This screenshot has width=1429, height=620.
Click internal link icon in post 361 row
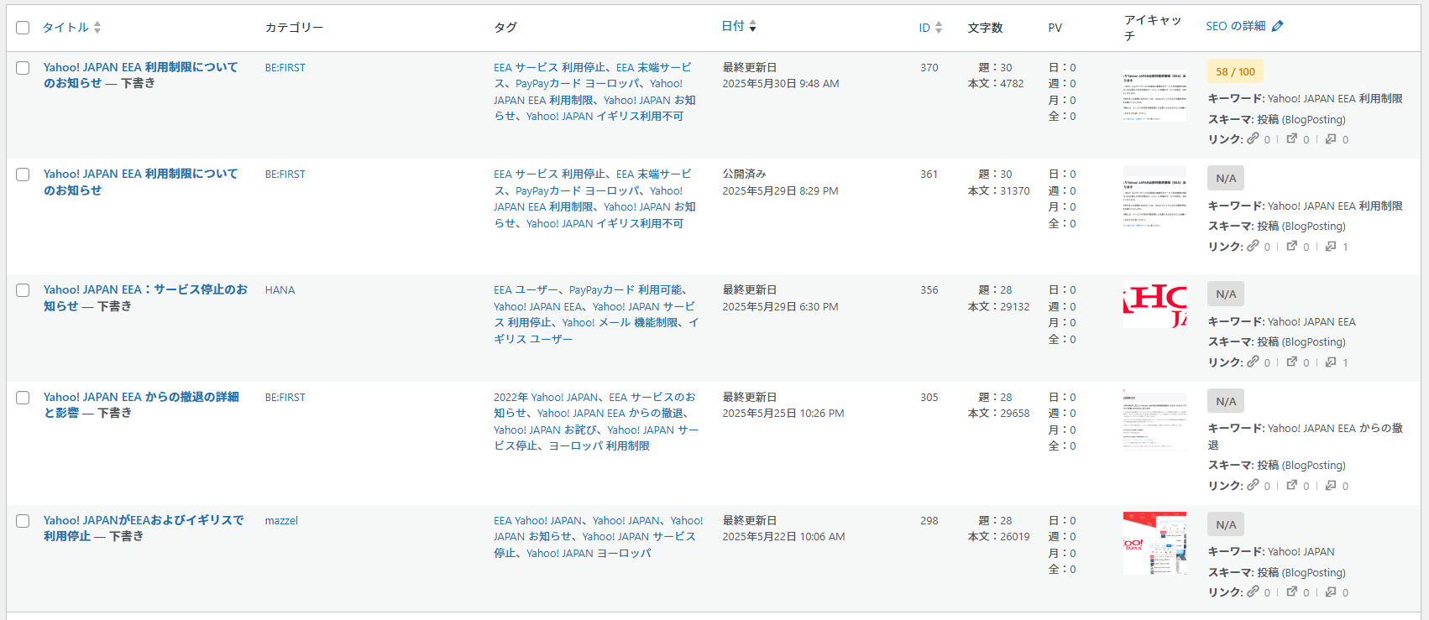(1253, 246)
